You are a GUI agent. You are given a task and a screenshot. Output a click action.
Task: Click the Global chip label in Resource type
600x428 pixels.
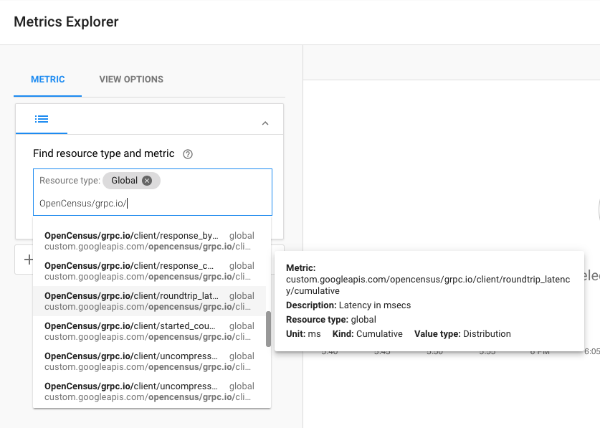click(124, 181)
